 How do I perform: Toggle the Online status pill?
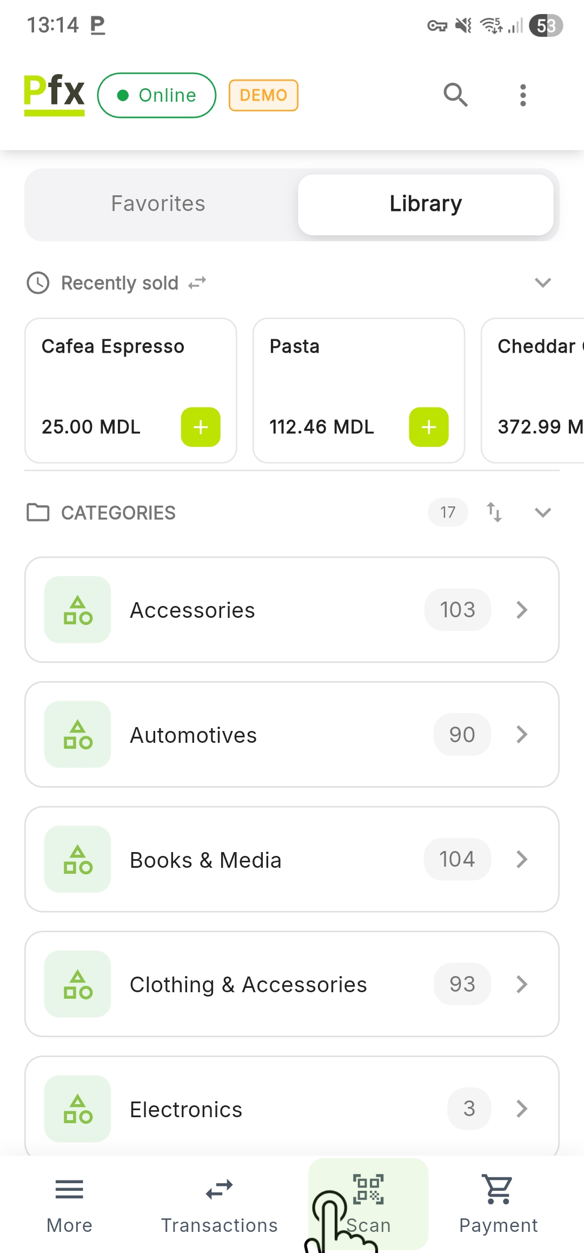pos(157,95)
